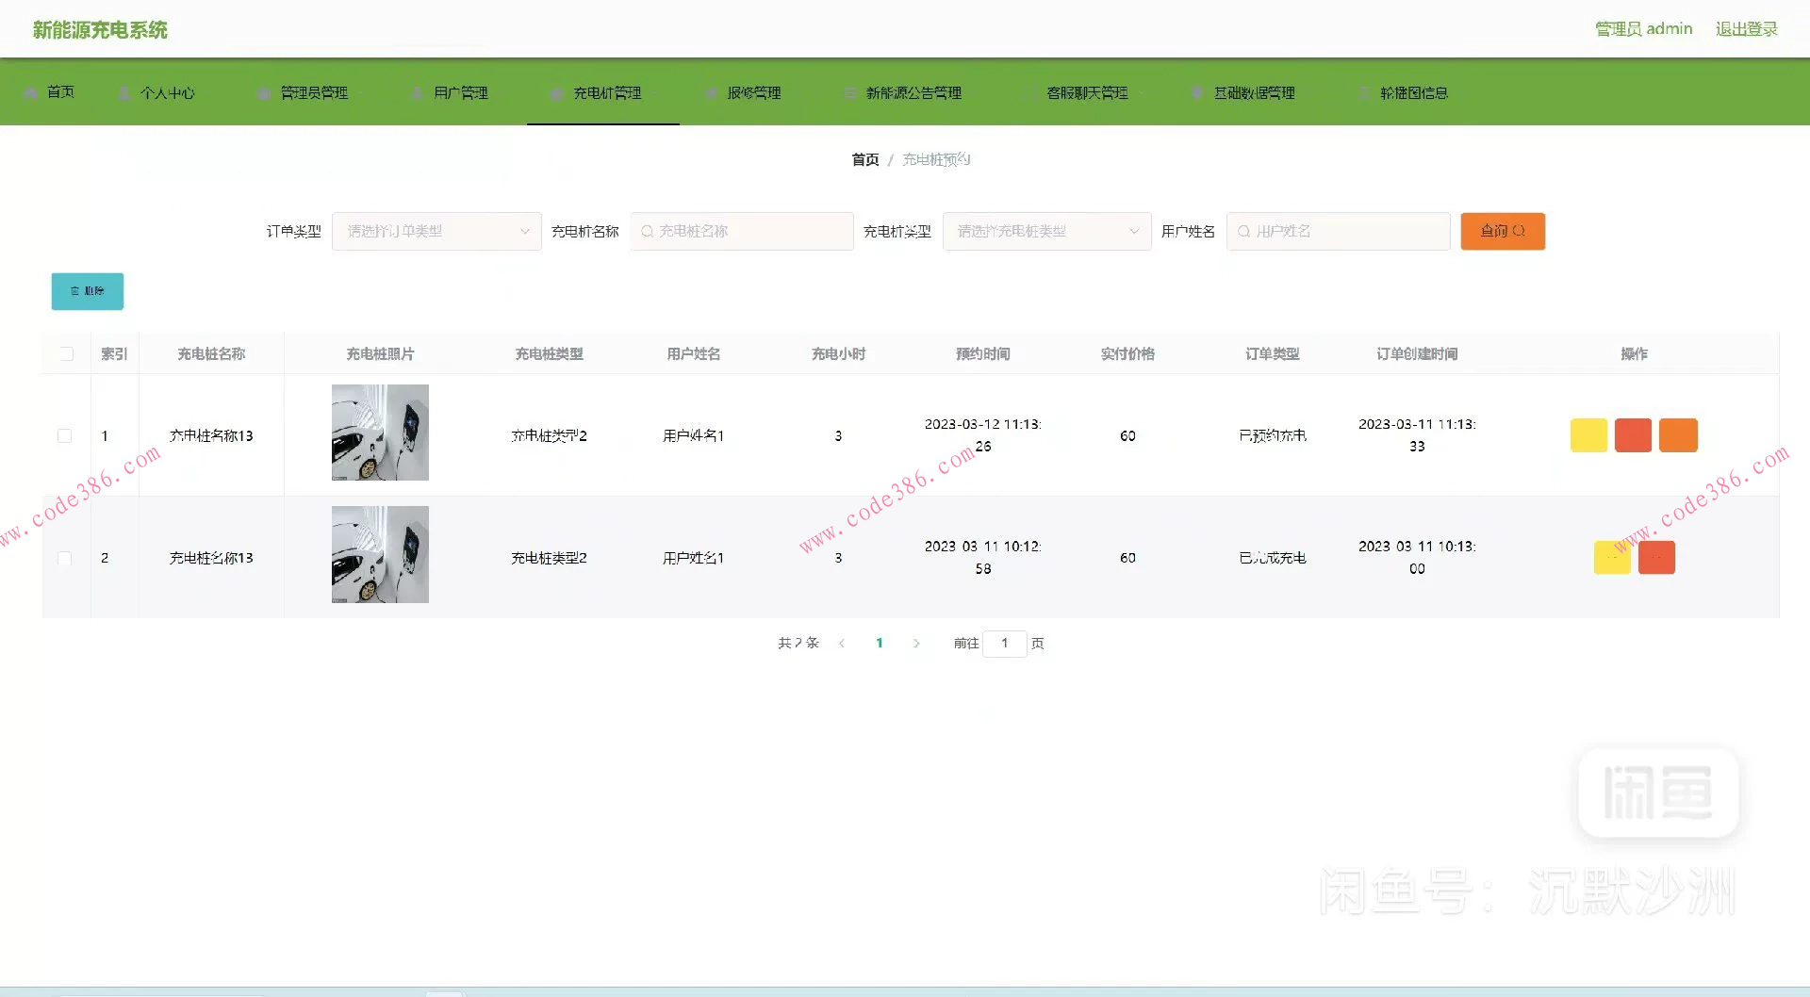
Task: Click the 用户姓名 search input field
Action: tap(1339, 232)
